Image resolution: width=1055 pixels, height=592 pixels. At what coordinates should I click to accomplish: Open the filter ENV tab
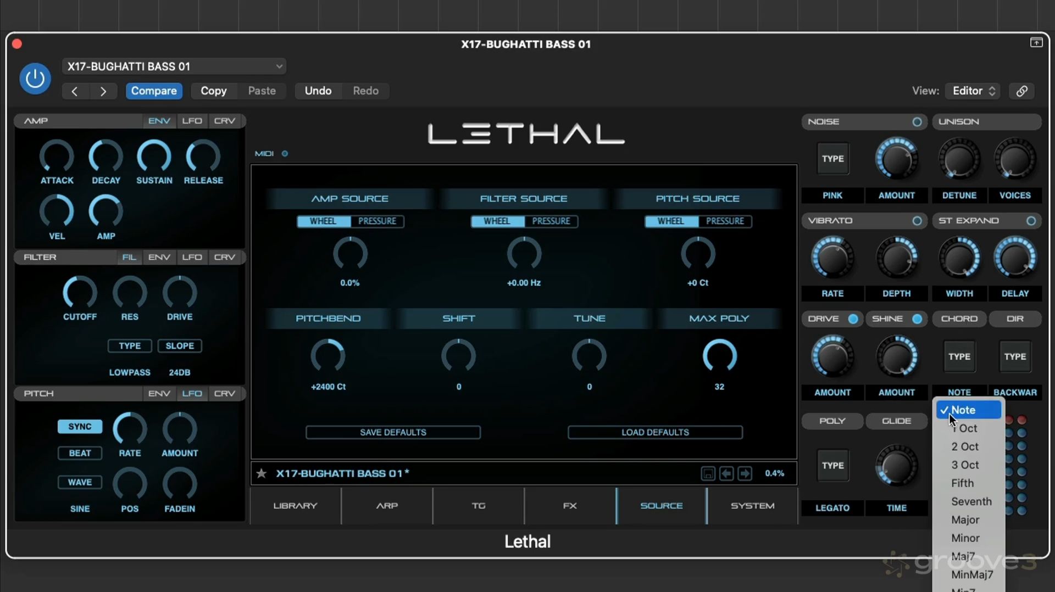(x=159, y=257)
